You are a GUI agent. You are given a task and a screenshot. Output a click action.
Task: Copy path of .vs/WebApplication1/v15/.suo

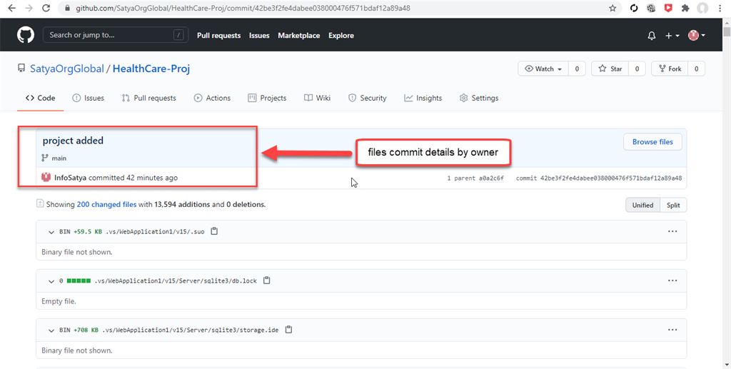click(214, 231)
